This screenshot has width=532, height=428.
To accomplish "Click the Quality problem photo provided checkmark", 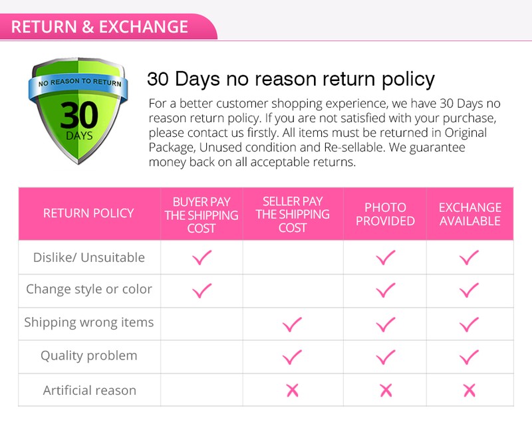I will [385, 357].
